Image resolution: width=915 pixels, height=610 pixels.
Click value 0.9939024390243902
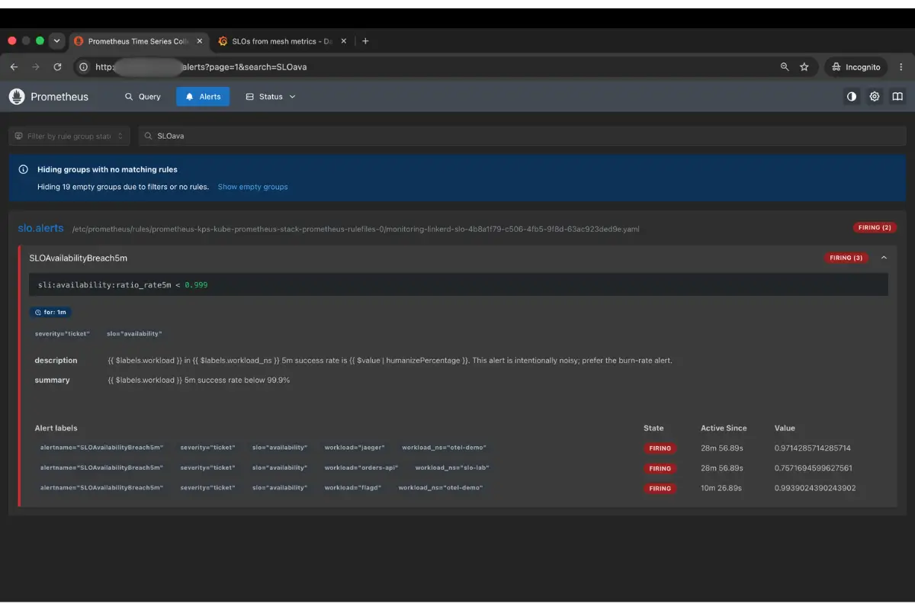(x=814, y=488)
